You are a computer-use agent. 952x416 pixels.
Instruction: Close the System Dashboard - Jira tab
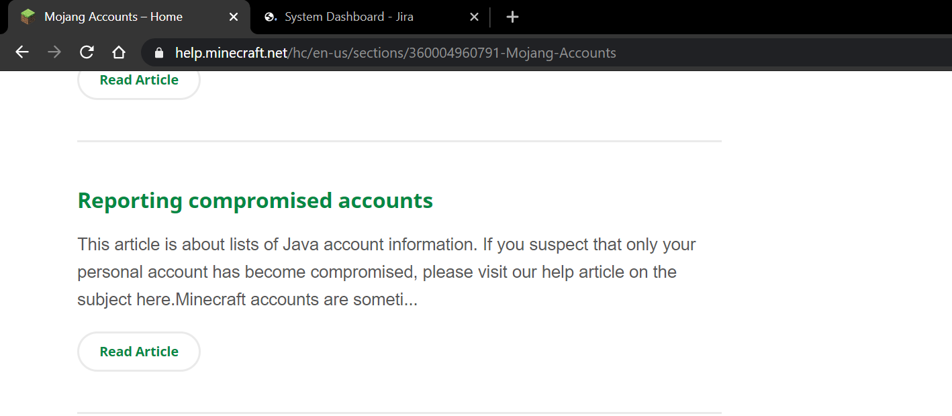click(474, 17)
